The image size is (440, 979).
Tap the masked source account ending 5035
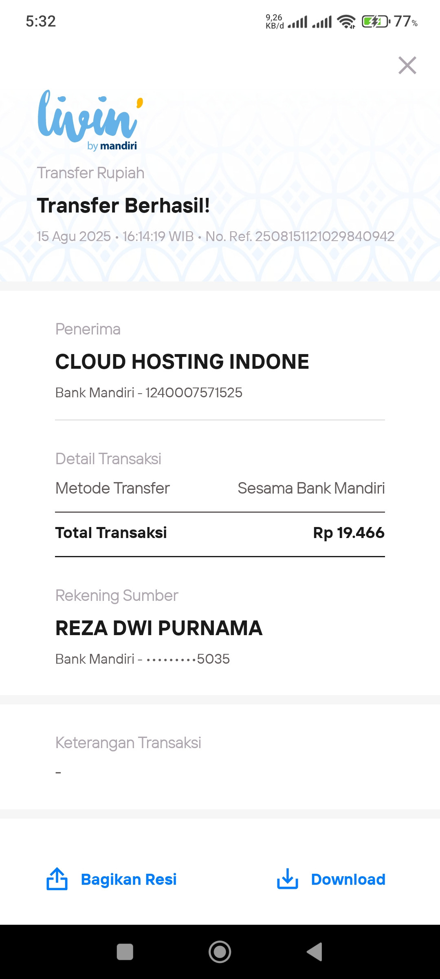coord(188,659)
